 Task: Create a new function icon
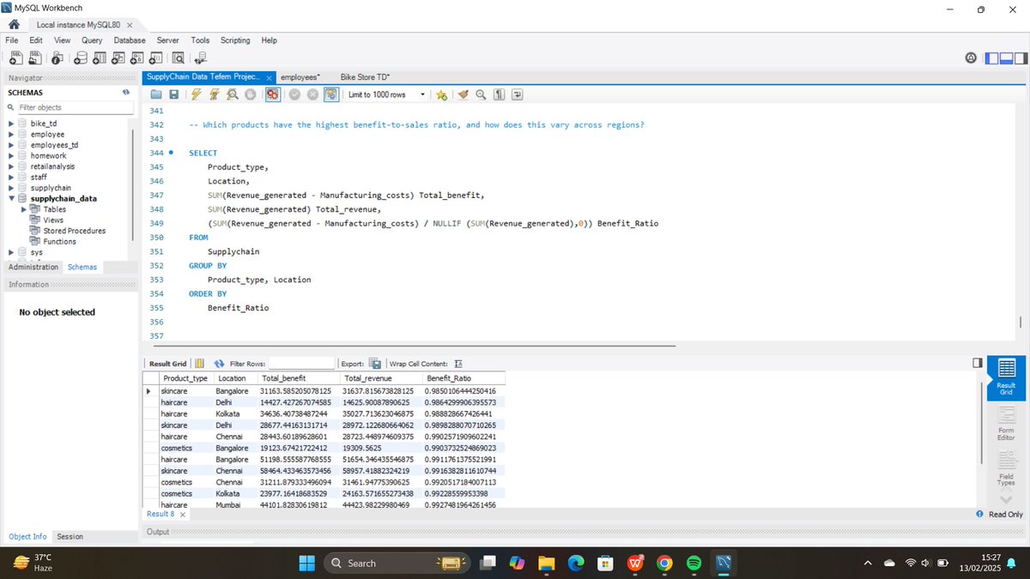click(x=156, y=57)
